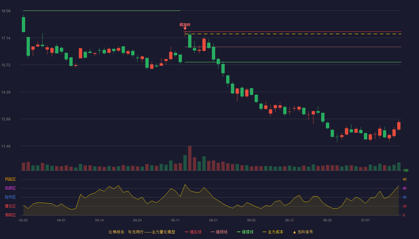Click the 18.56 price axis label

point(6,11)
